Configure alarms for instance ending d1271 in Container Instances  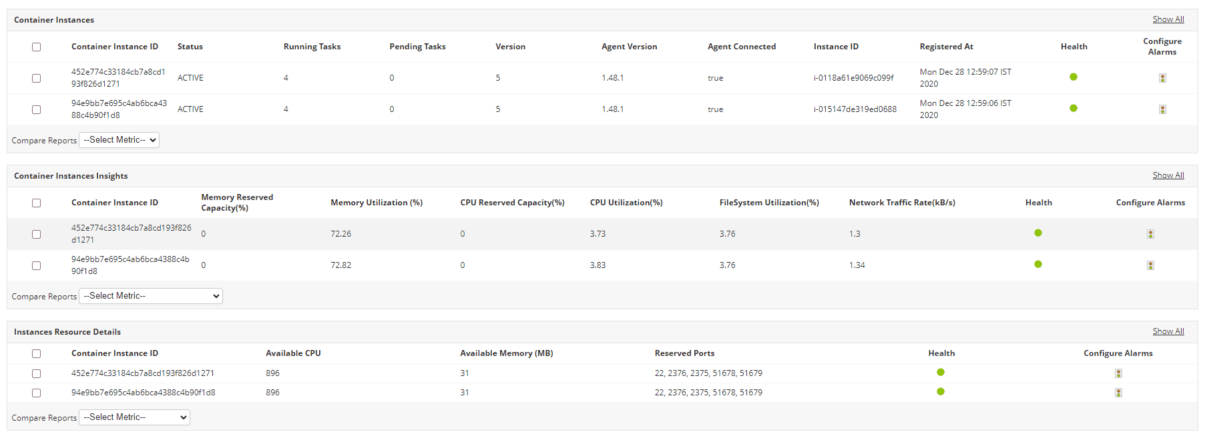tap(1162, 77)
